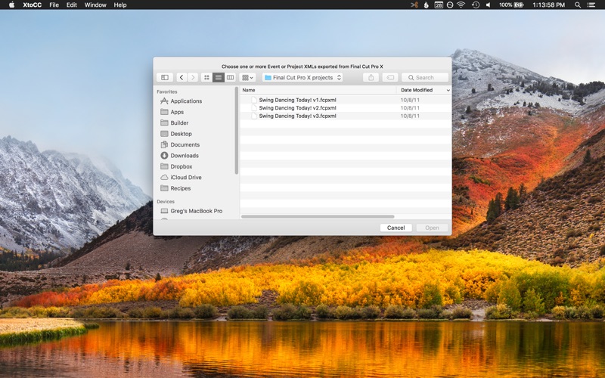Viewport: 605px width, 378px height.
Task: Click the Cancel button
Action: point(396,228)
